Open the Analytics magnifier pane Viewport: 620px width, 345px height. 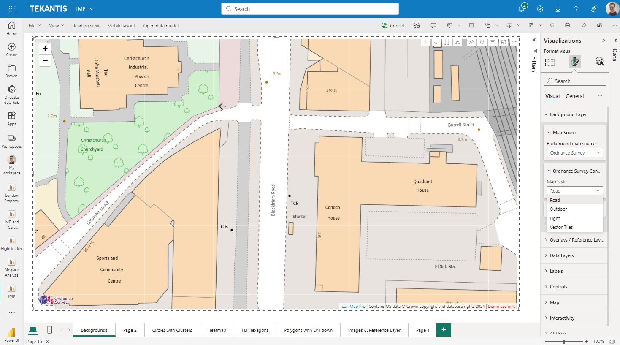point(599,62)
